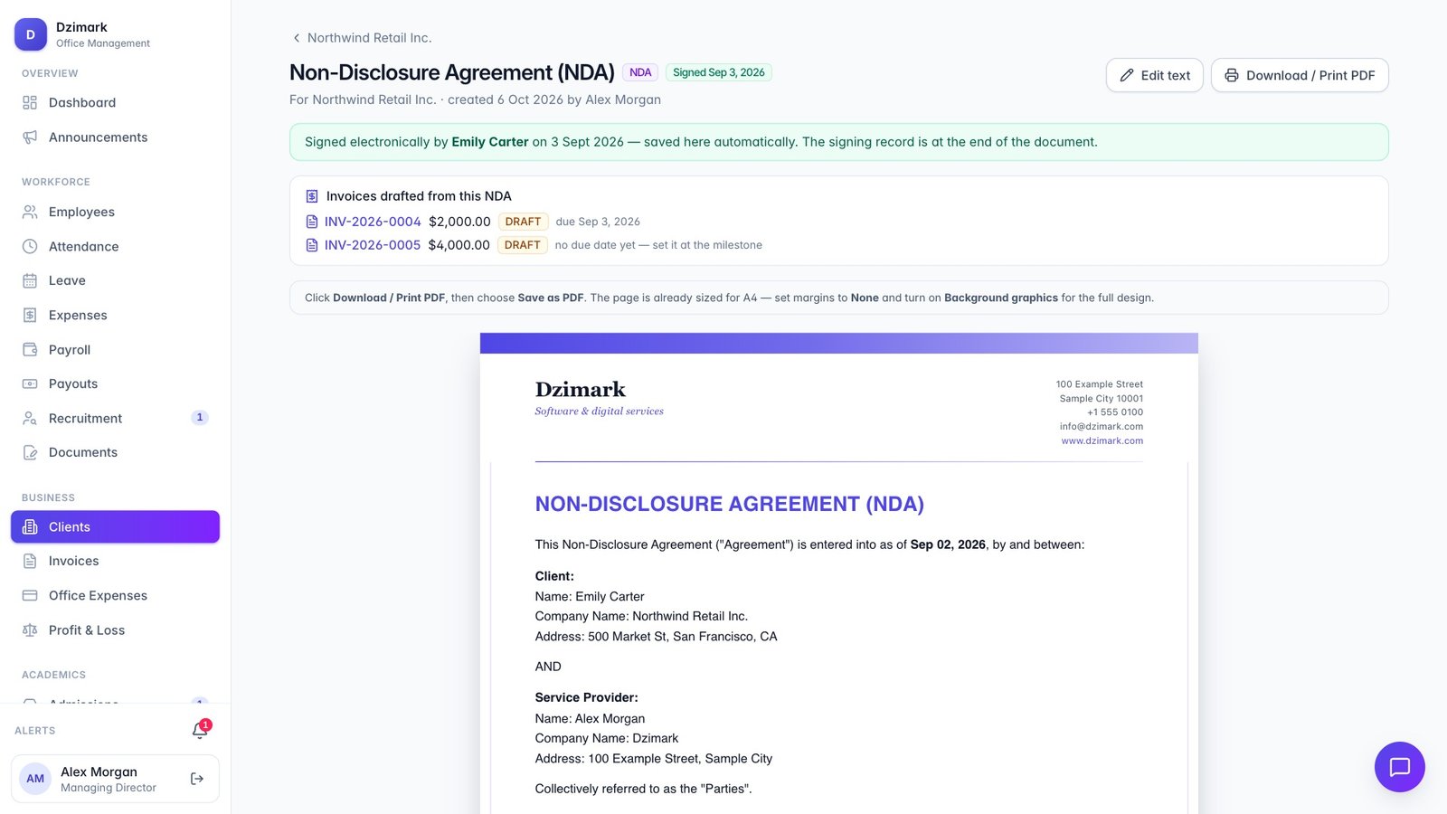The height and width of the screenshot is (814, 1447).
Task: Click the Signed Sep 3, 2026 badge
Action: 719,72
